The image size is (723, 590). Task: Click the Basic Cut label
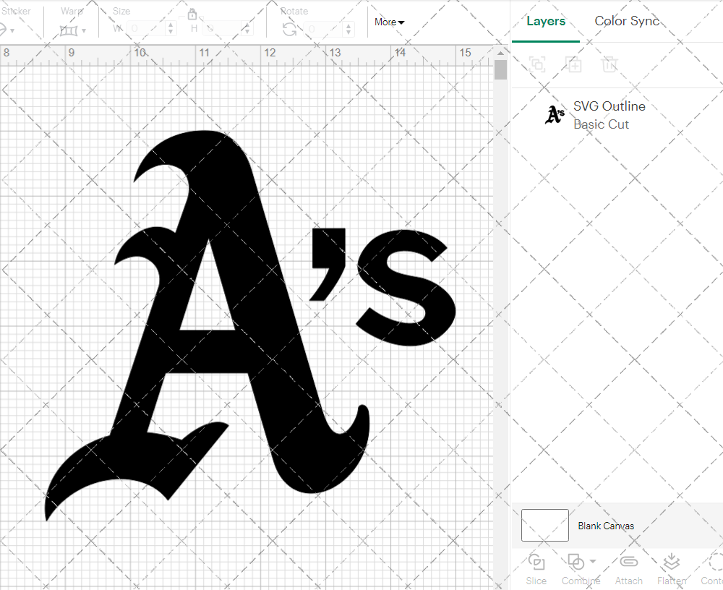point(601,124)
